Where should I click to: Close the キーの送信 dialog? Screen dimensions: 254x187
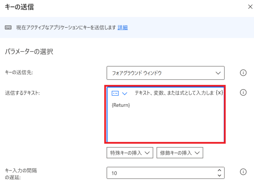click(x=250, y=7)
